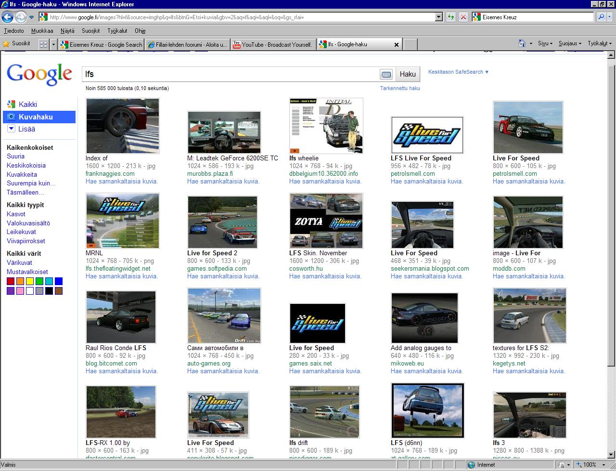Click the Refresh page icon
616x471 pixels.
coord(451,17)
